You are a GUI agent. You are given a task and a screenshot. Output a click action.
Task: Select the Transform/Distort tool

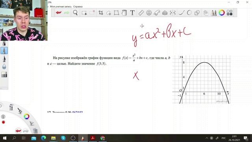click(x=117, y=13)
